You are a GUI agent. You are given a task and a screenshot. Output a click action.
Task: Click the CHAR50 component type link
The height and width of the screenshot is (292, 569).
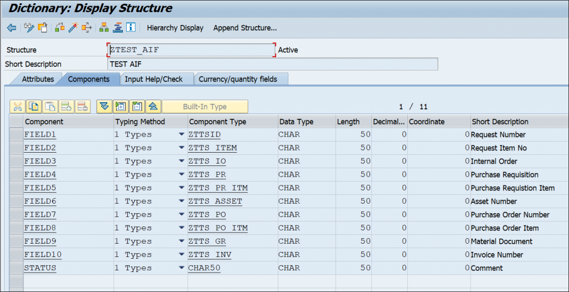(204, 268)
